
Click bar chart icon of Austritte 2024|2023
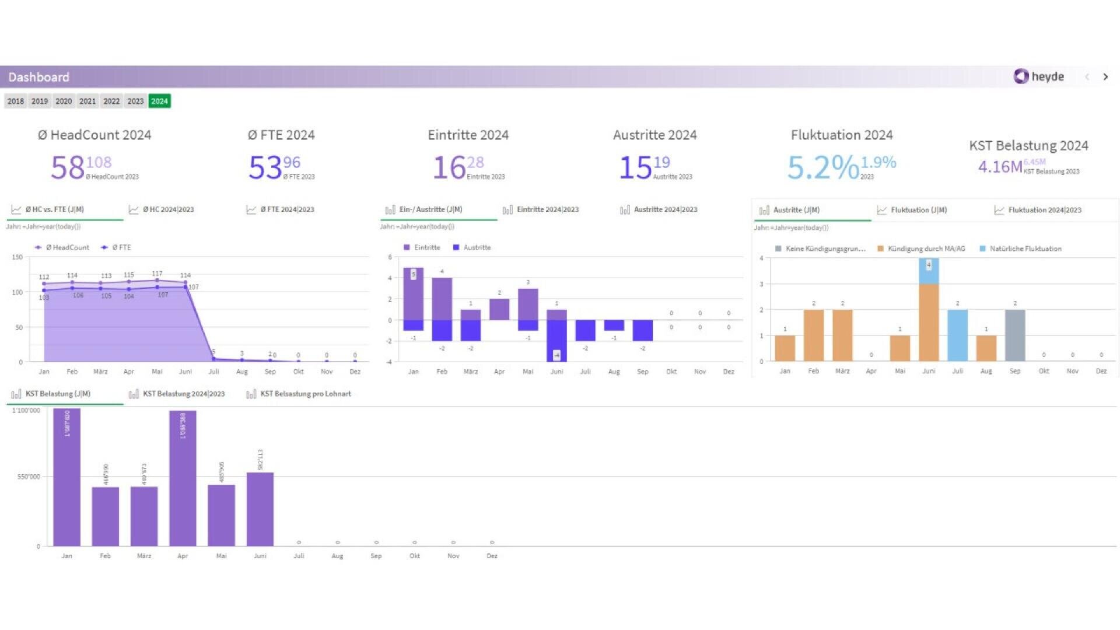(625, 209)
